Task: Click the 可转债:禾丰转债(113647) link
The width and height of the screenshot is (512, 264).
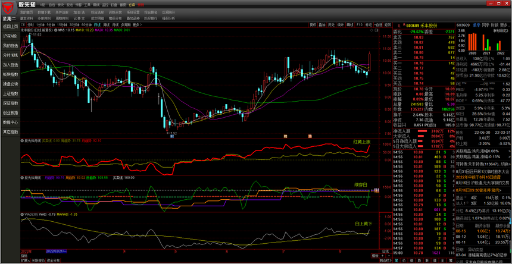Action: [477, 164]
